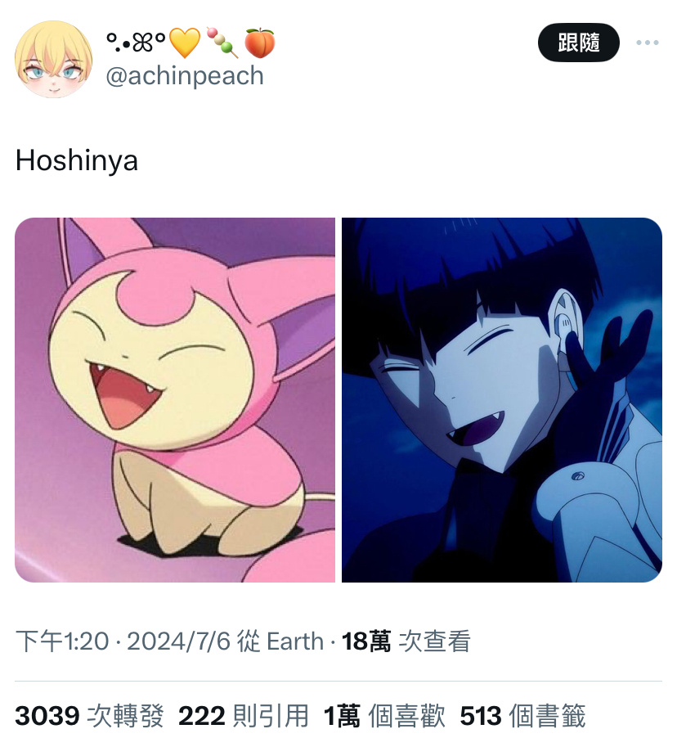Show the 3039 次轉發 reposts list
Image resolution: width=677 pixels, height=747 pixels.
pos(89,716)
